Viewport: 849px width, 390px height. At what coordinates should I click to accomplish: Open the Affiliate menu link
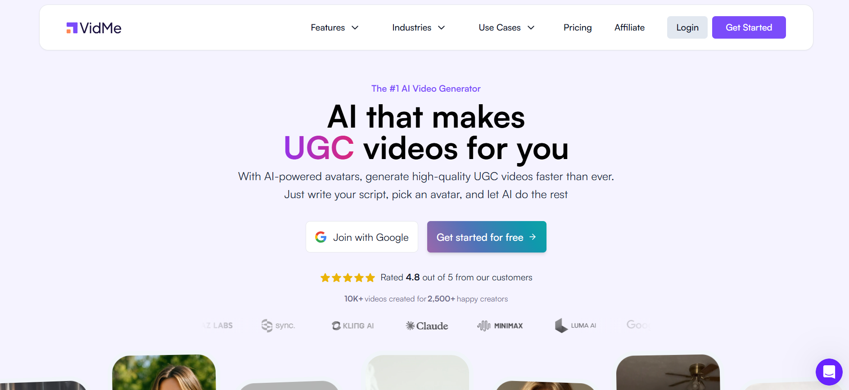[x=629, y=28]
